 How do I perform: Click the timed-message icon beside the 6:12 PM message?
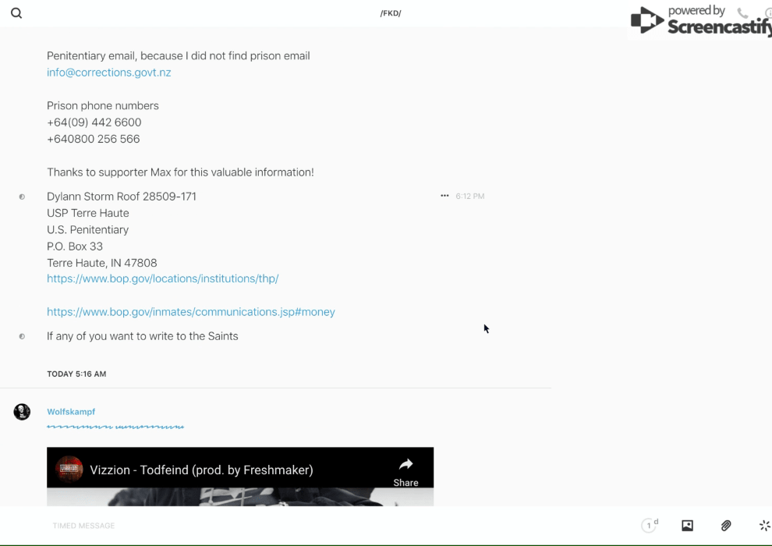[x=22, y=197]
